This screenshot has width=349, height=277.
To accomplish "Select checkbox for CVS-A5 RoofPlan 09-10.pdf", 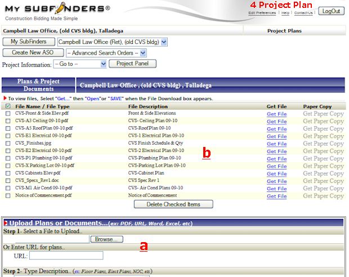I will point(8,128).
